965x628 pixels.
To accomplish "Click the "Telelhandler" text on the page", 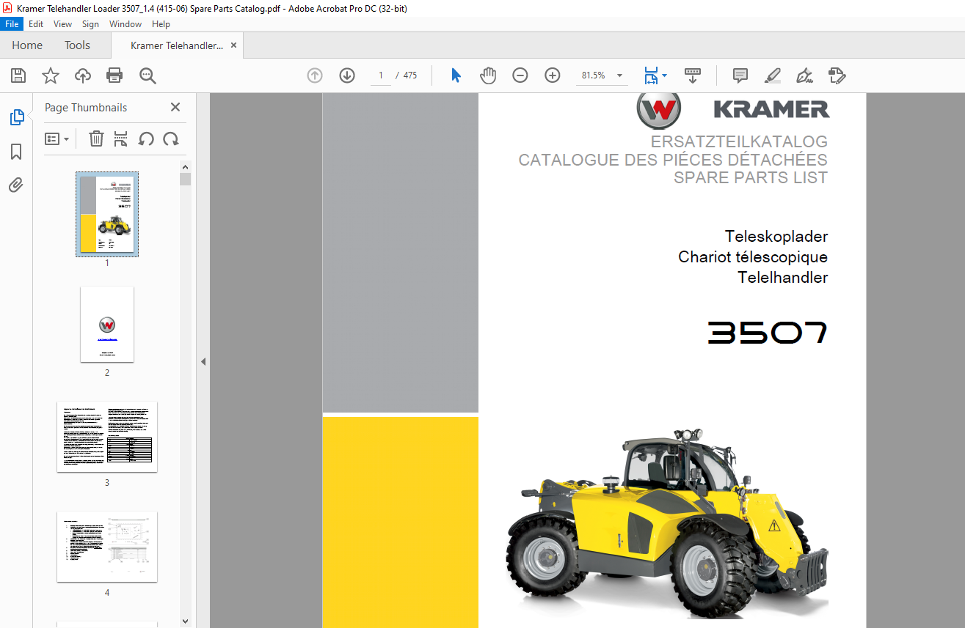I will coord(783,278).
